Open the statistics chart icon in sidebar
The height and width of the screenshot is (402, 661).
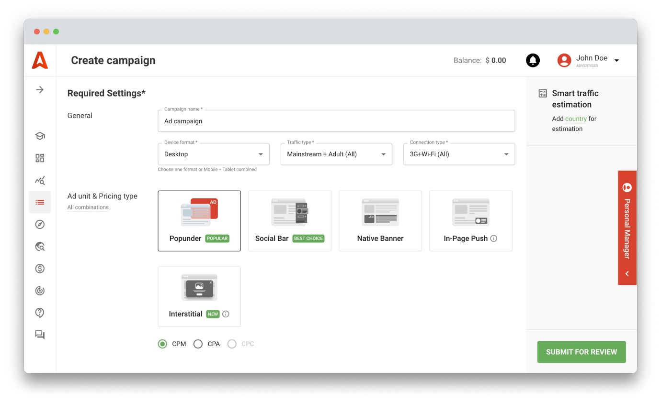point(40,180)
